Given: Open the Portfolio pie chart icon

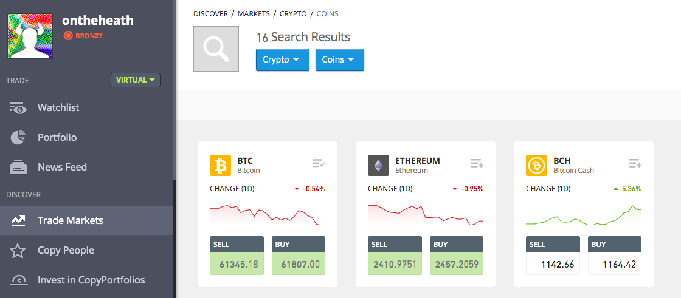Looking at the screenshot, I should coord(18,138).
